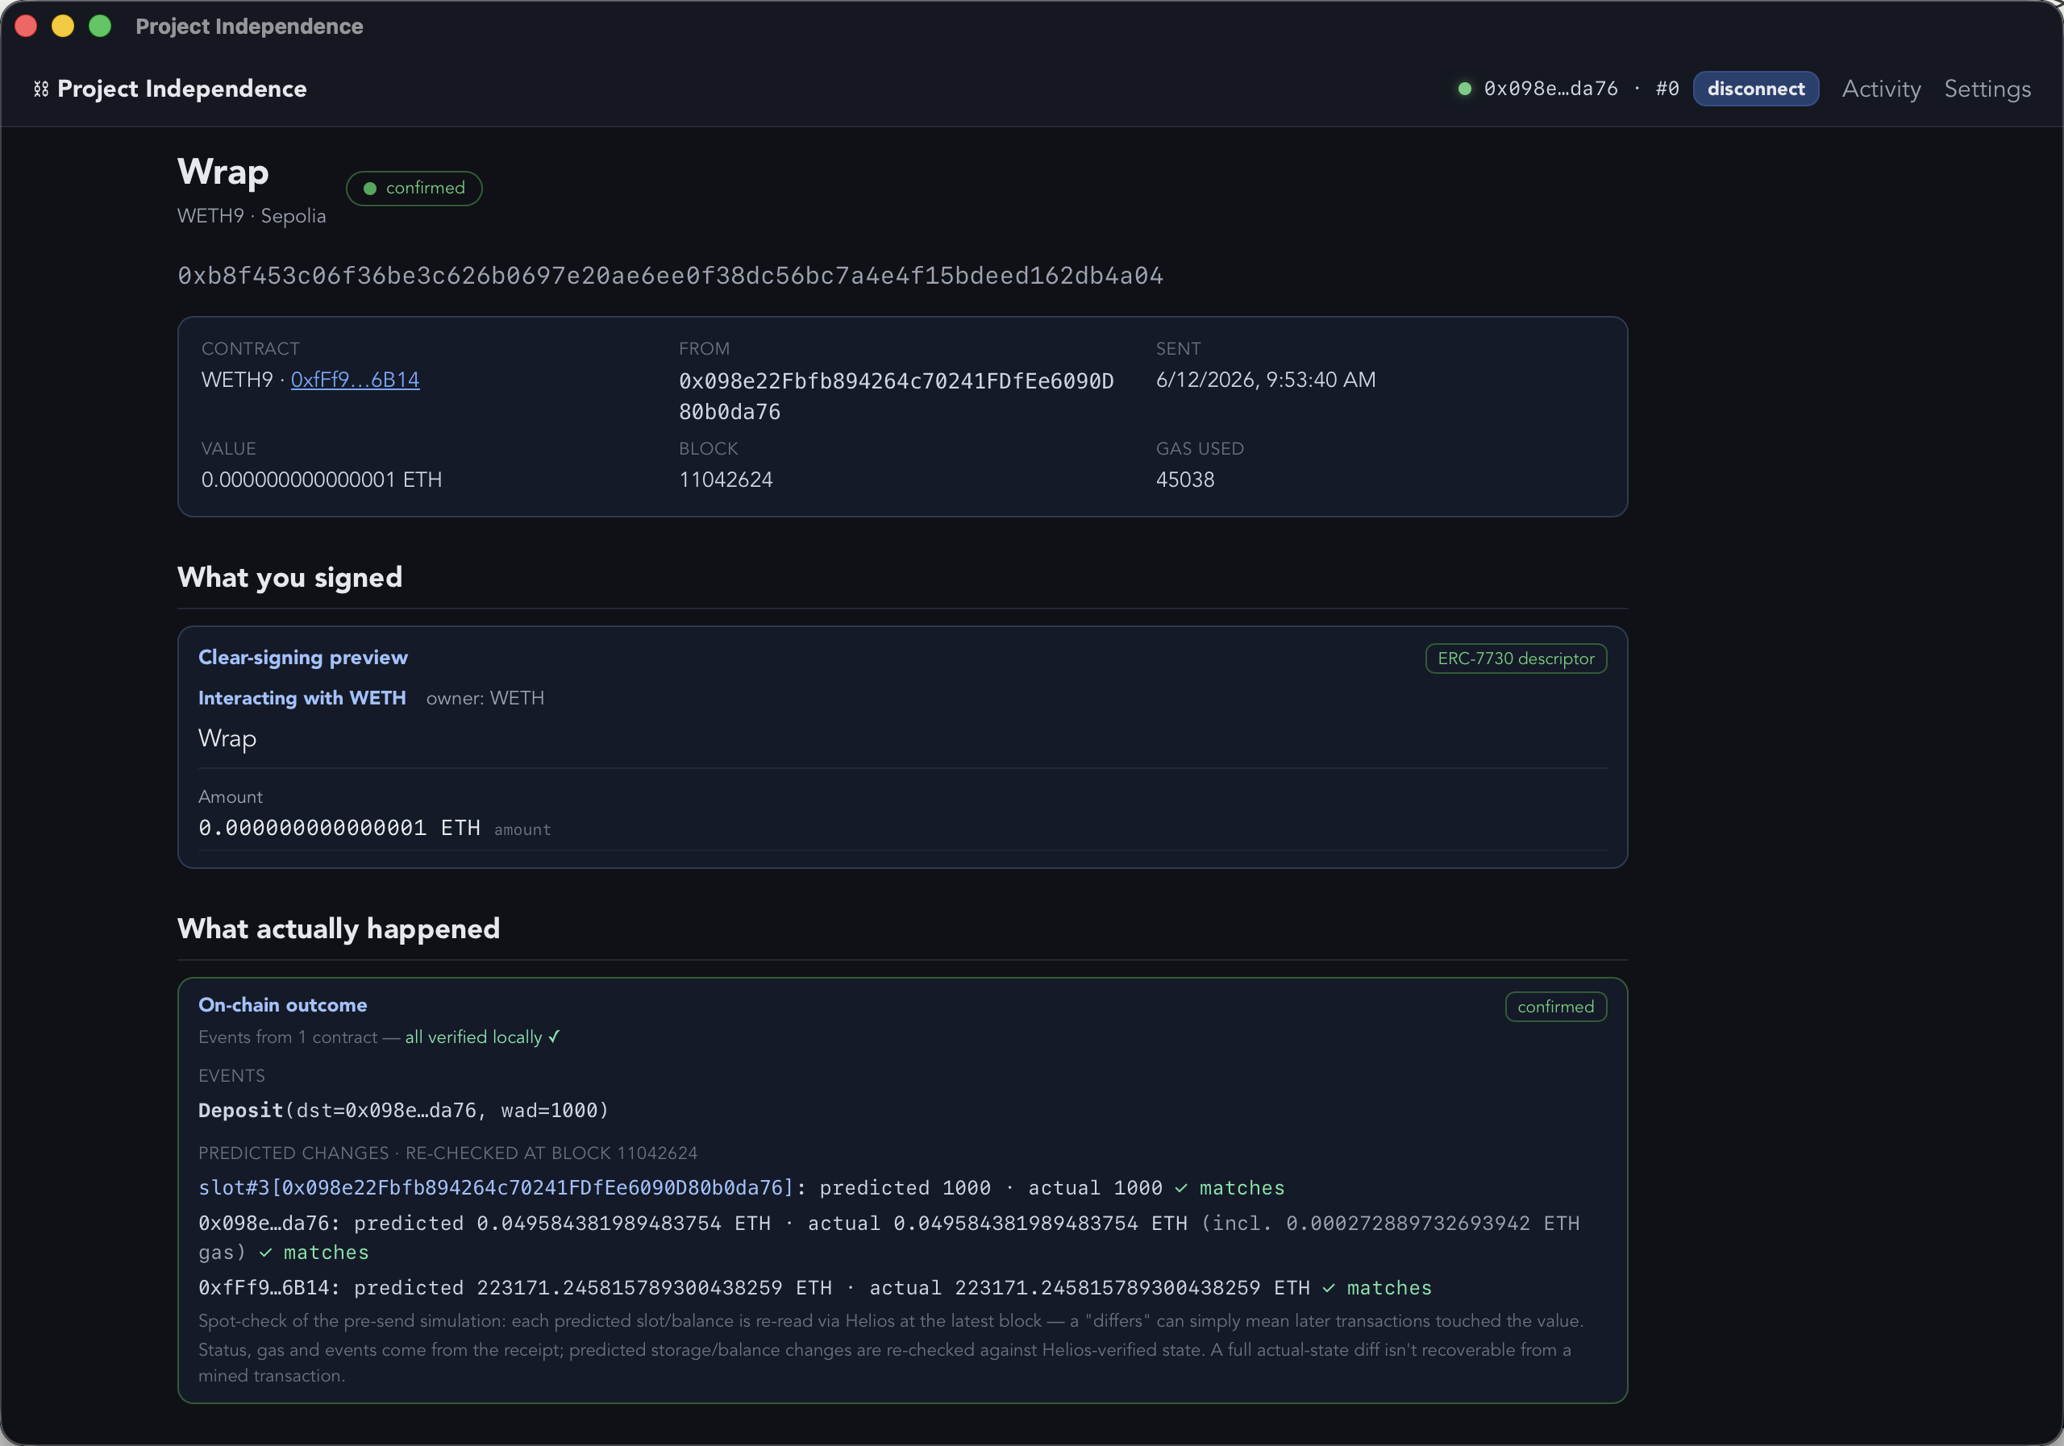The height and width of the screenshot is (1446, 2064).
Task: Select the transaction hash 0xb8f453c0… text
Action: tap(670, 275)
